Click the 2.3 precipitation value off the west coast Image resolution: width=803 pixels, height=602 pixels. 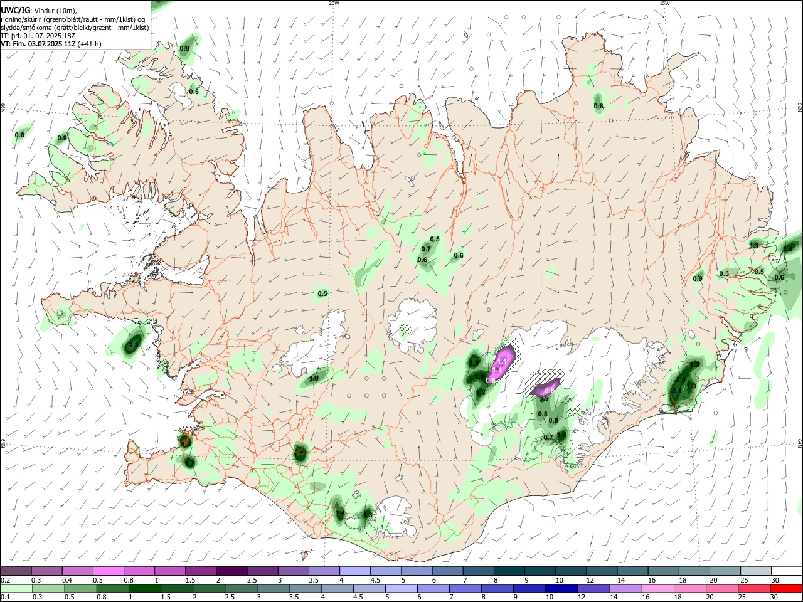tap(133, 345)
